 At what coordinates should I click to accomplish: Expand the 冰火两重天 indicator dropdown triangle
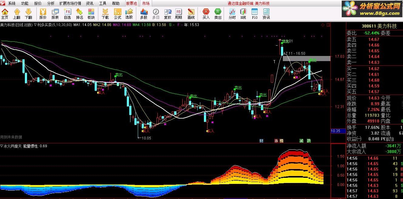2,146
